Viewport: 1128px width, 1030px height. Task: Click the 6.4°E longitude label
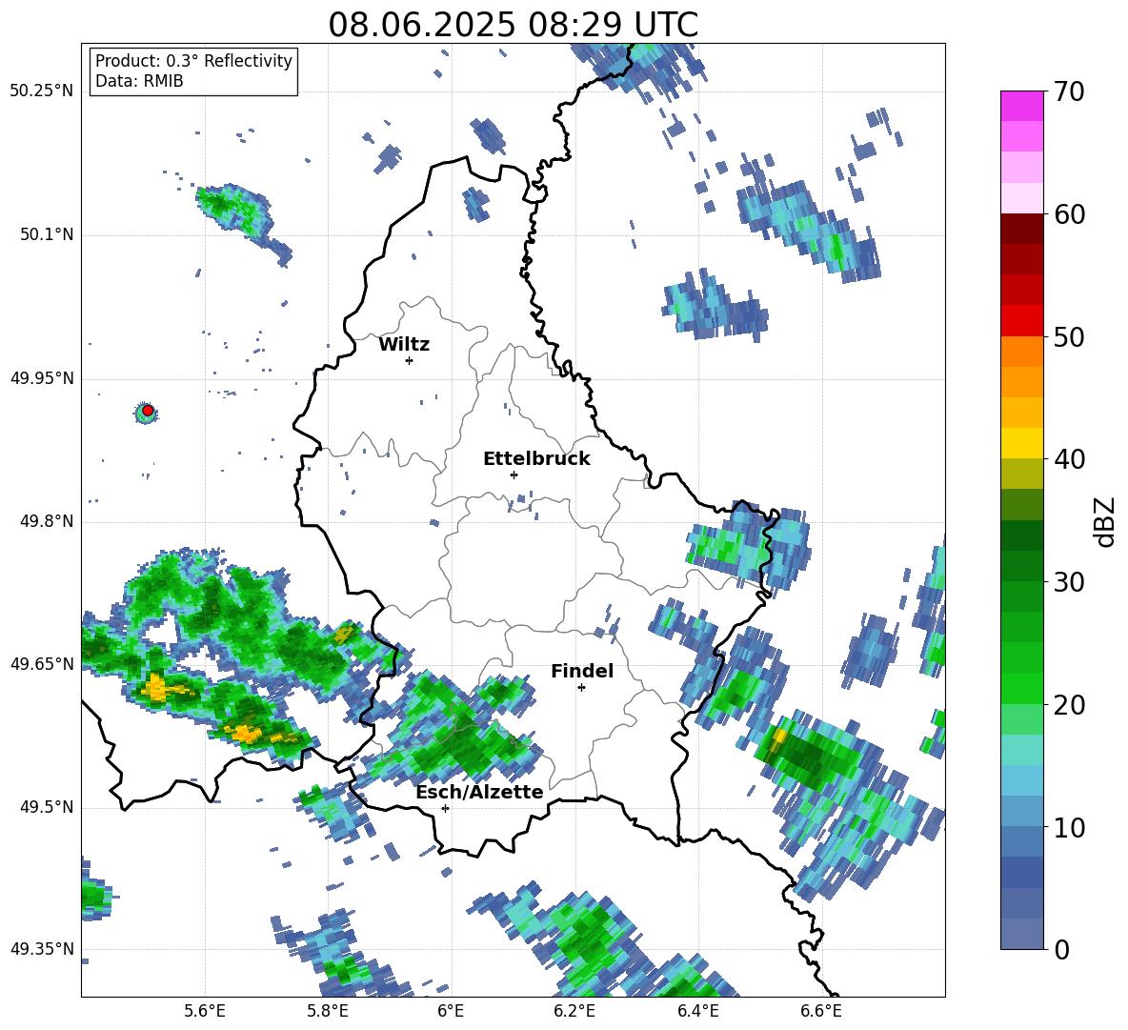(697, 1011)
